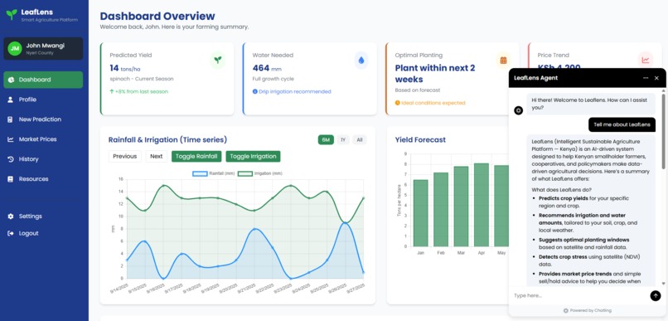668x321 pixels.
Task: Click the Yield Forecast title
Action: pos(420,140)
